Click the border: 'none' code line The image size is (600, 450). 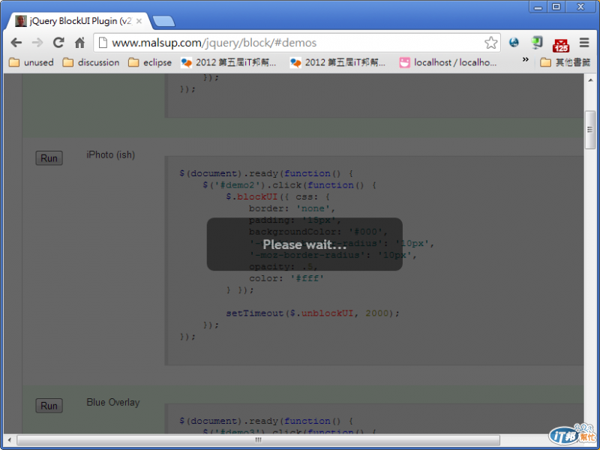[292, 208]
